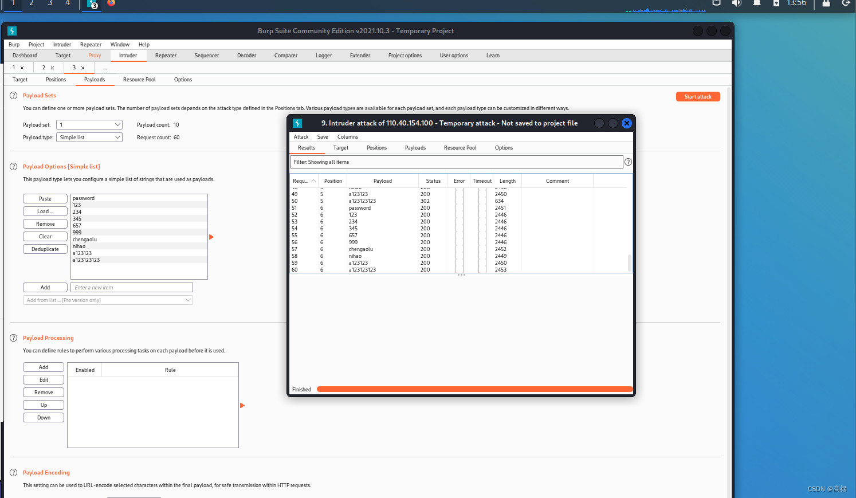Click the Payload Sets help icon

coord(14,96)
